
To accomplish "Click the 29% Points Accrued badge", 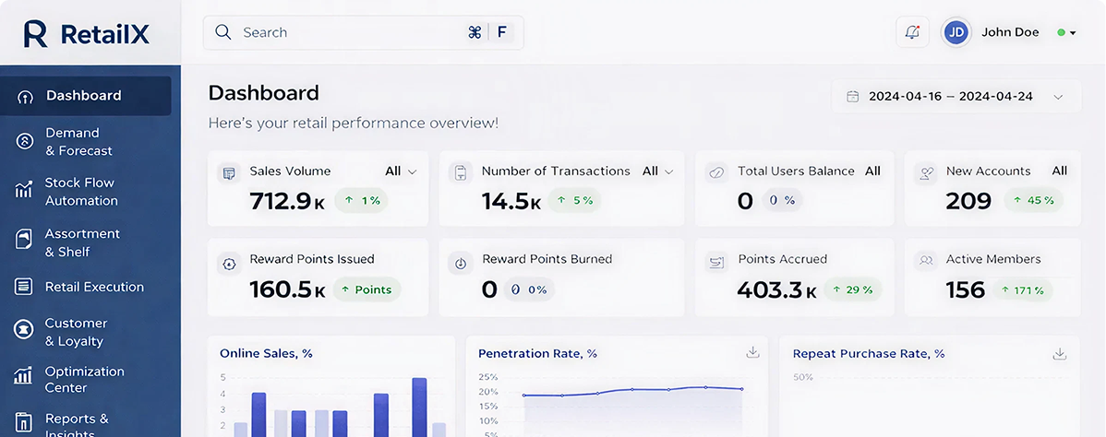I will tap(853, 289).
